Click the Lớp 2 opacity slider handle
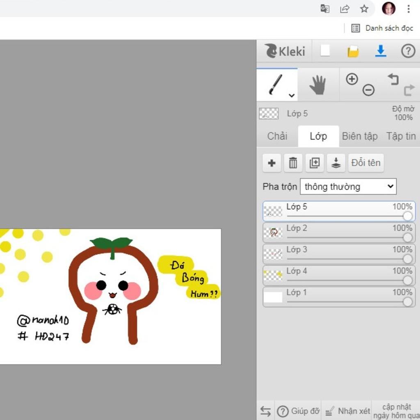The height and width of the screenshot is (420, 420). tap(407, 237)
